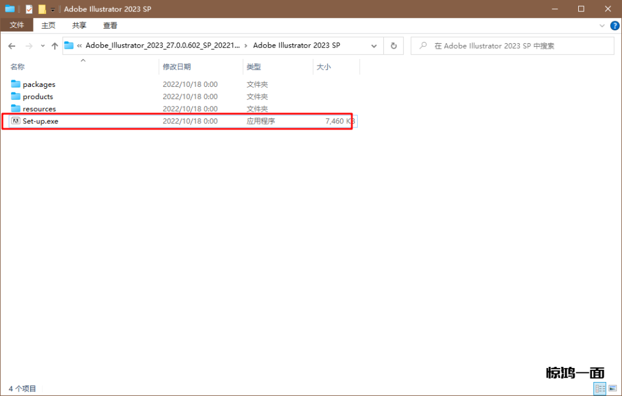The height and width of the screenshot is (396, 622).
Task: Switch to large icons view in status bar
Action: click(612, 389)
